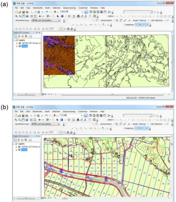
Task: Click Open folder icon in window (a)
Action: [20, 12]
